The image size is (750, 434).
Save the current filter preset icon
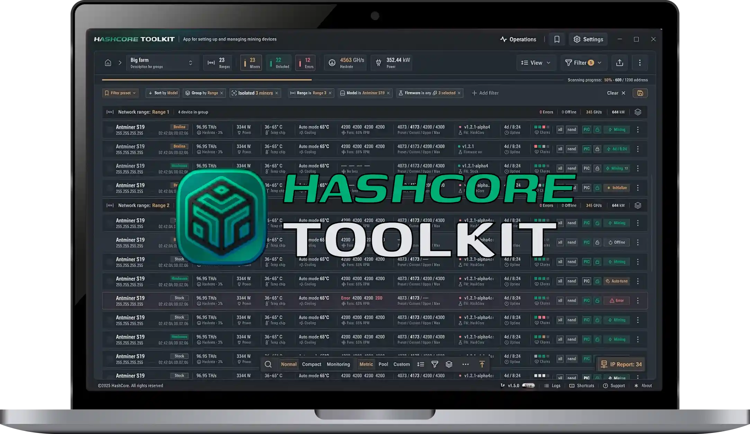click(640, 93)
